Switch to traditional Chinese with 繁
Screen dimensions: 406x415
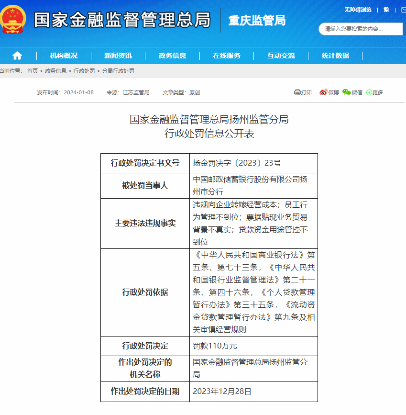pos(386,10)
